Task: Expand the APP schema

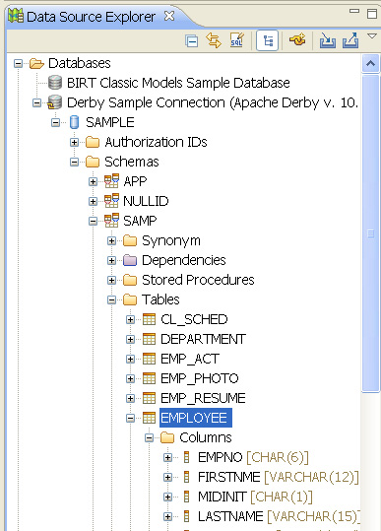Action: click(x=93, y=182)
